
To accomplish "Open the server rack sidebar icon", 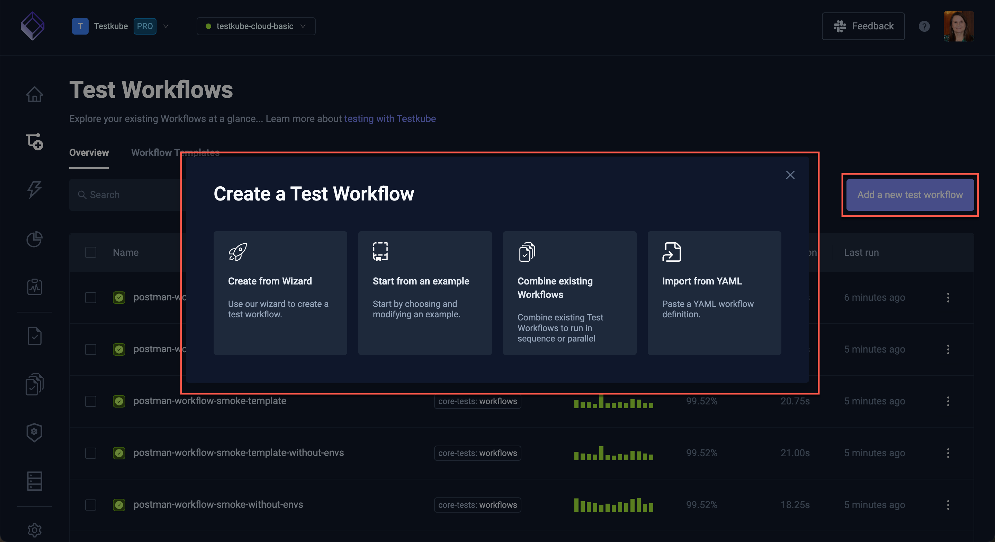I will click(x=34, y=481).
